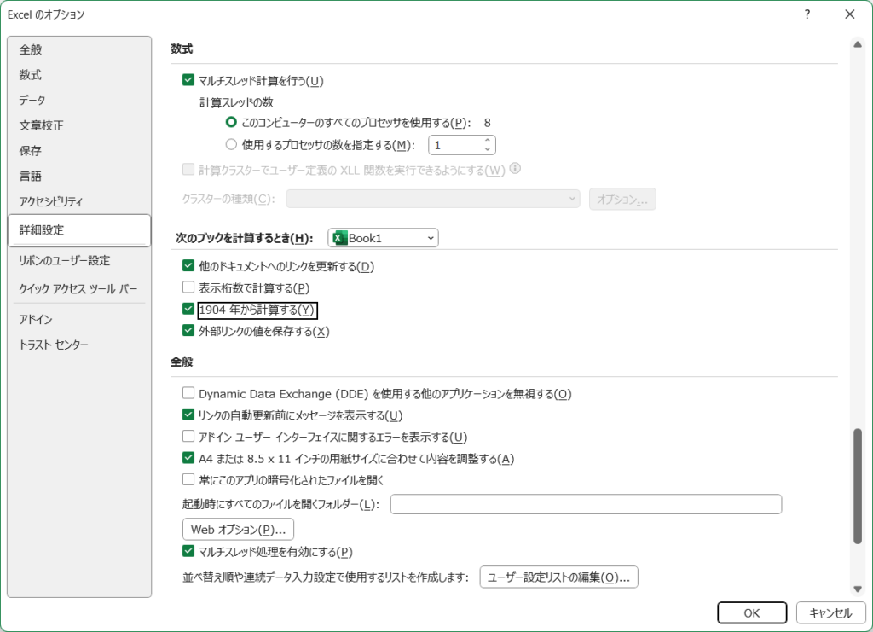Viewport: 873px width, 632px height.
Task: Click the startup folder input field
Action: pos(585,504)
